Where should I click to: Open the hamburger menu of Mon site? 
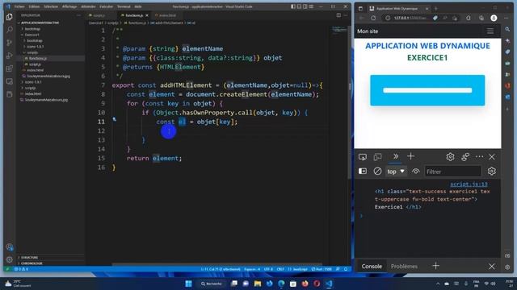click(x=490, y=31)
